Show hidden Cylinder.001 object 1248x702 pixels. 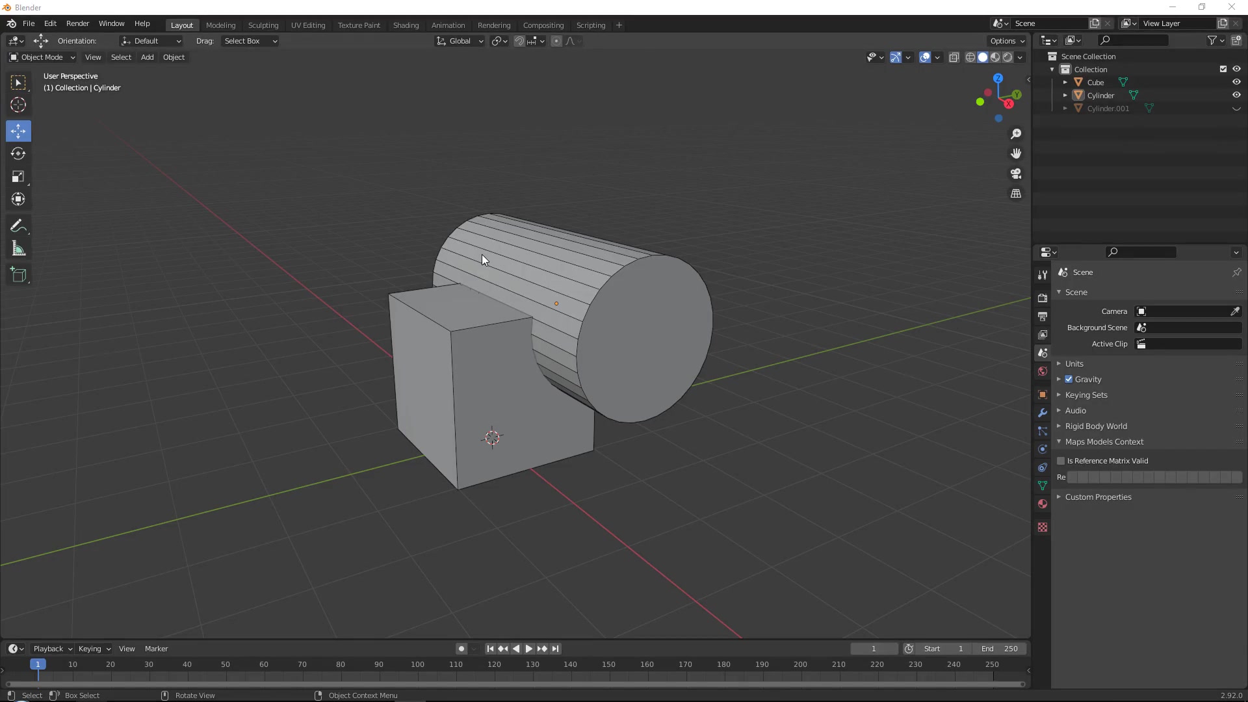(1236, 109)
